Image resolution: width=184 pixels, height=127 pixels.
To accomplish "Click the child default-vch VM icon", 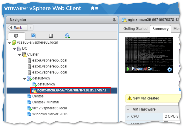I will 34,85.
